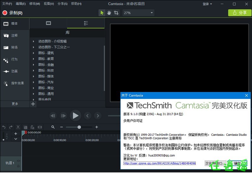Open the Modify menu

tap(34, 4)
